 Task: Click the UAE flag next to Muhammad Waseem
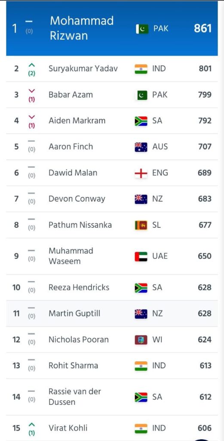point(141,257)
